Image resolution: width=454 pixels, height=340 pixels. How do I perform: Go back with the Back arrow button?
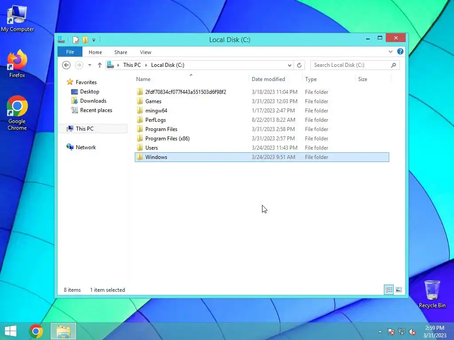click(67, 65)
